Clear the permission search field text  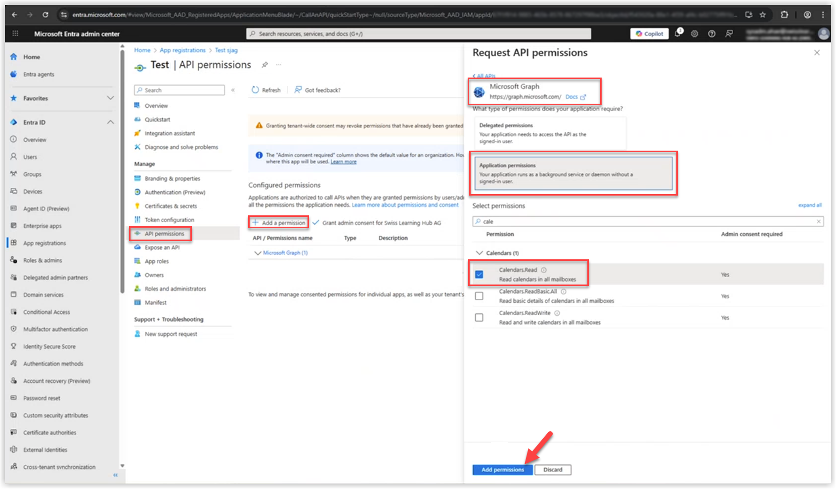[x=819, y=221]
